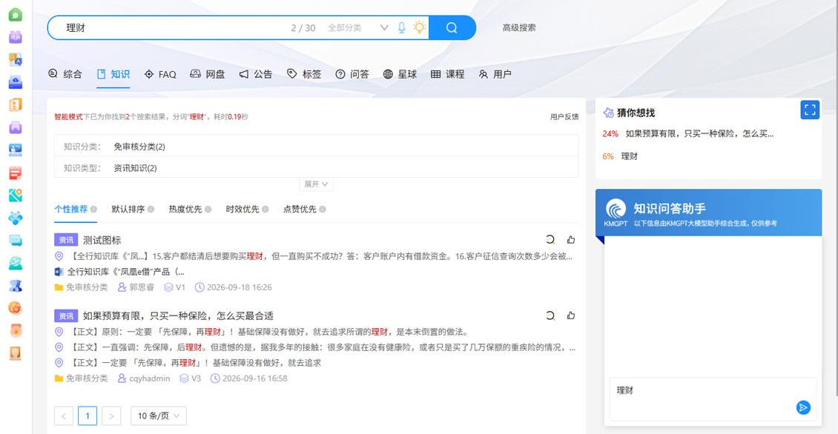
Task: Expand filters with the 展开 button
Action: coord(316,184)
